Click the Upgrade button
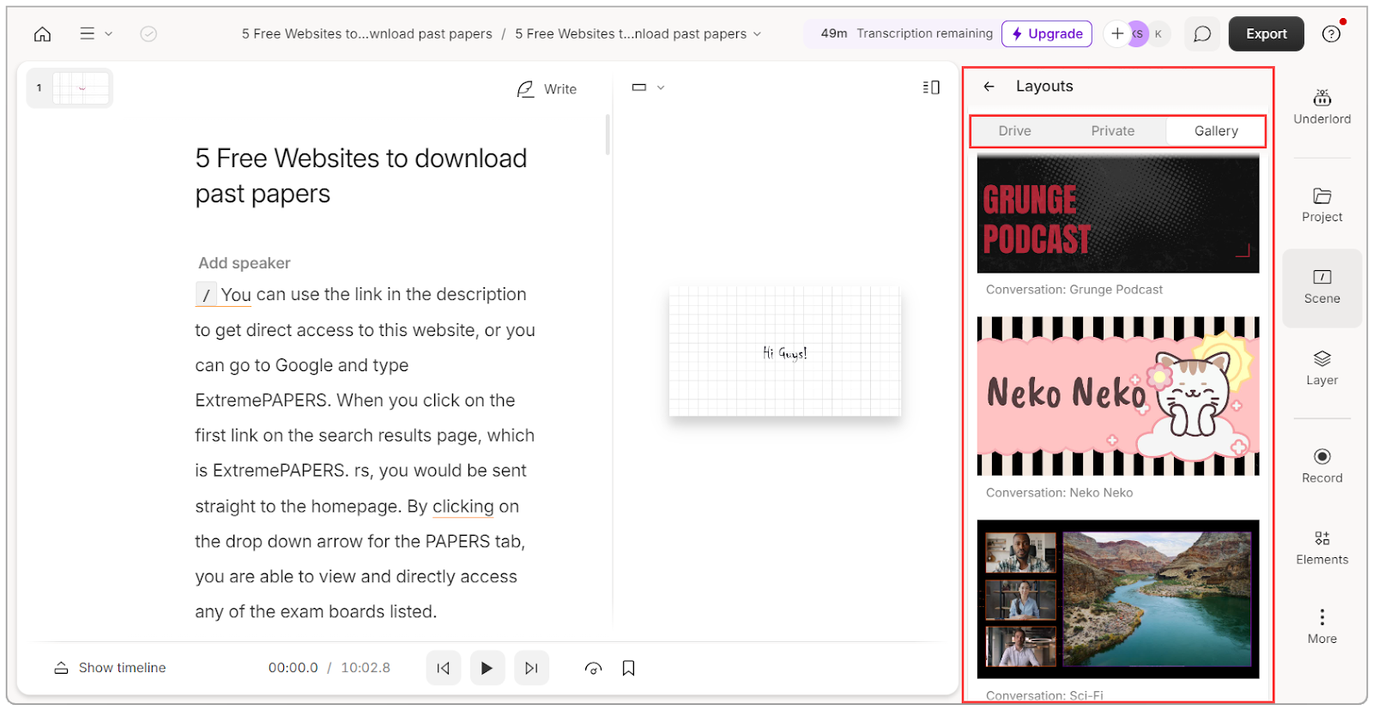 click(1047, 33)
